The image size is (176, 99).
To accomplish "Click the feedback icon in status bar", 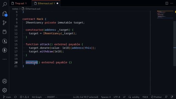I will click(x=166, y=97).
